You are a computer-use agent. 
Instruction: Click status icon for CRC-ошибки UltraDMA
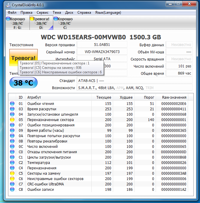coord(12,184)
